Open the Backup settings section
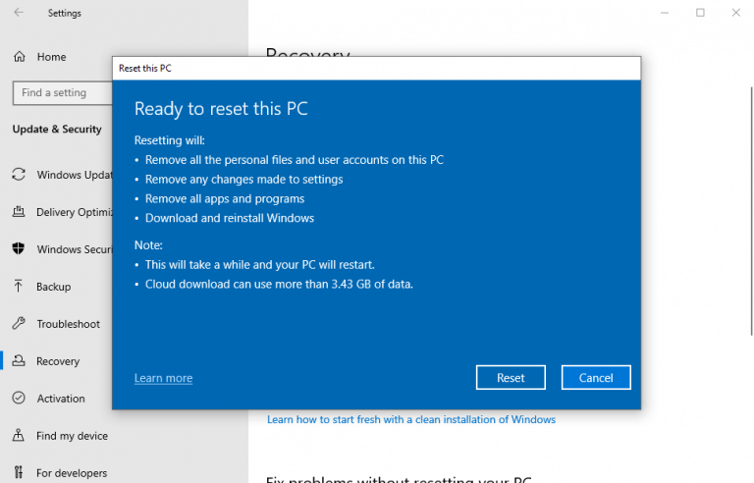Image resolution: width=754 pixels, height=483 pixels. point(53,287)
